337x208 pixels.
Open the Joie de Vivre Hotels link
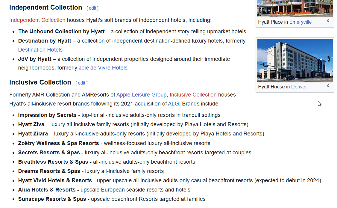103,68
